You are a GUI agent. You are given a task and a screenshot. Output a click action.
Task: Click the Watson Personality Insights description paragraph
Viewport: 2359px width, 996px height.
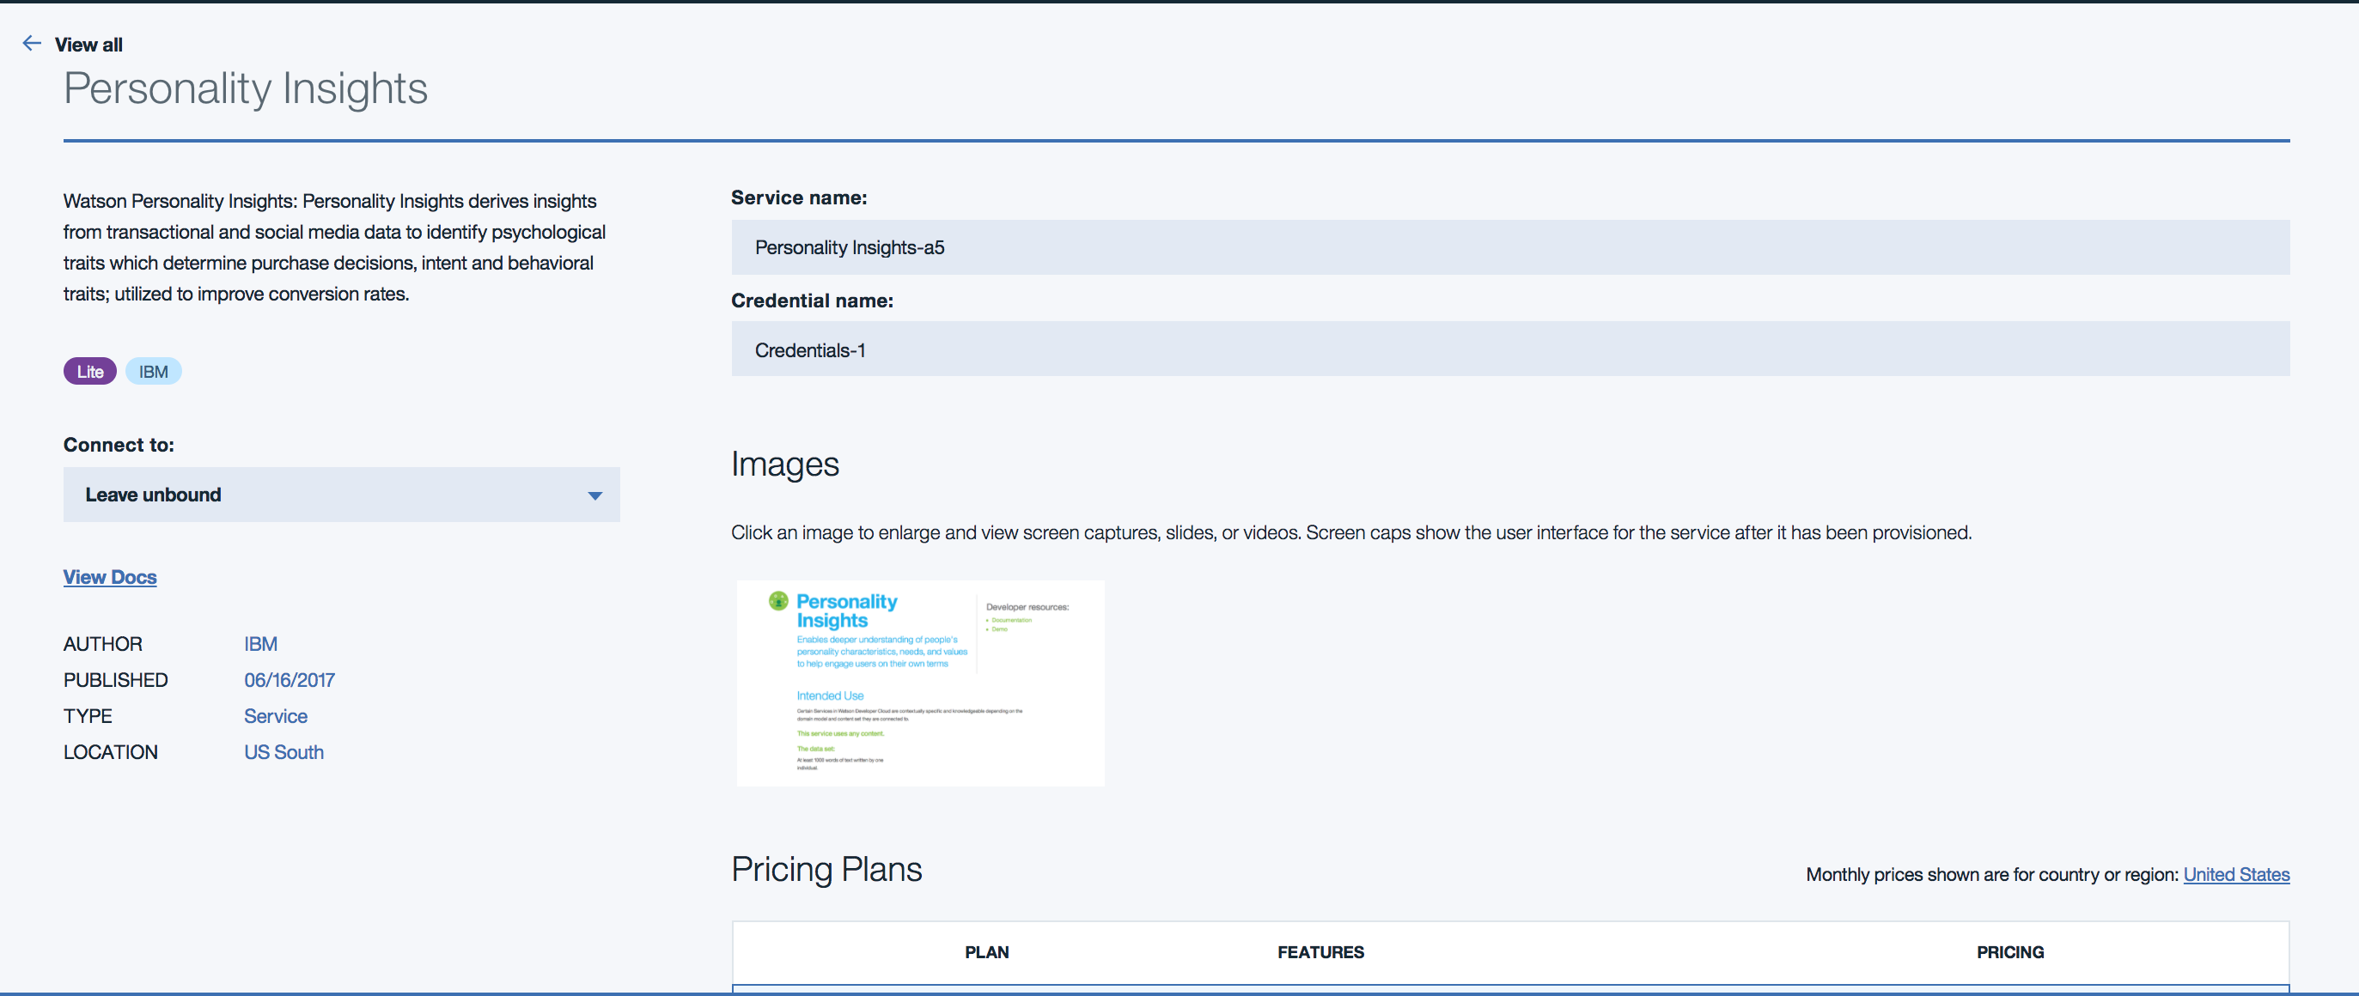pyautogui.click(x=334, y=247)
